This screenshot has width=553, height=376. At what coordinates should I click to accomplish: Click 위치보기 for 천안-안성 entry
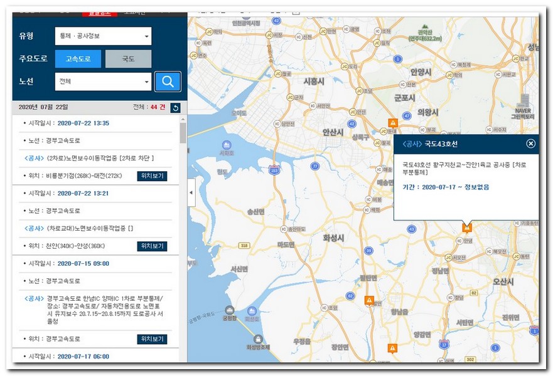152,246
